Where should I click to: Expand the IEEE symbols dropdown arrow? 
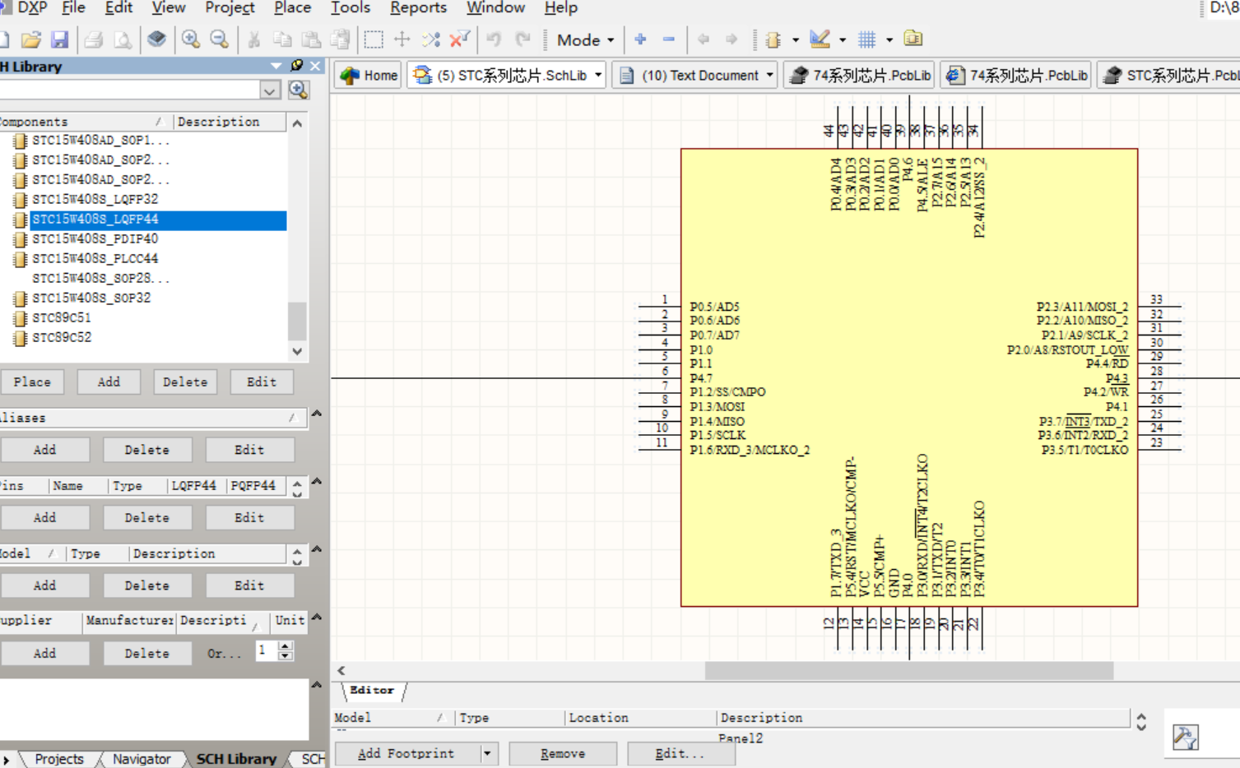(795, 39)
